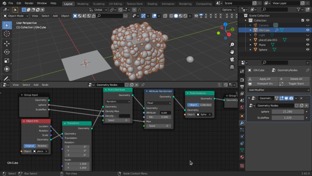
Task: Open the Add Modifier dropdown
Action: click(x=278, y=90)
